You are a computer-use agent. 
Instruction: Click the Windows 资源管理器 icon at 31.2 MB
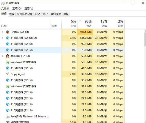click(x=8, y=86)
